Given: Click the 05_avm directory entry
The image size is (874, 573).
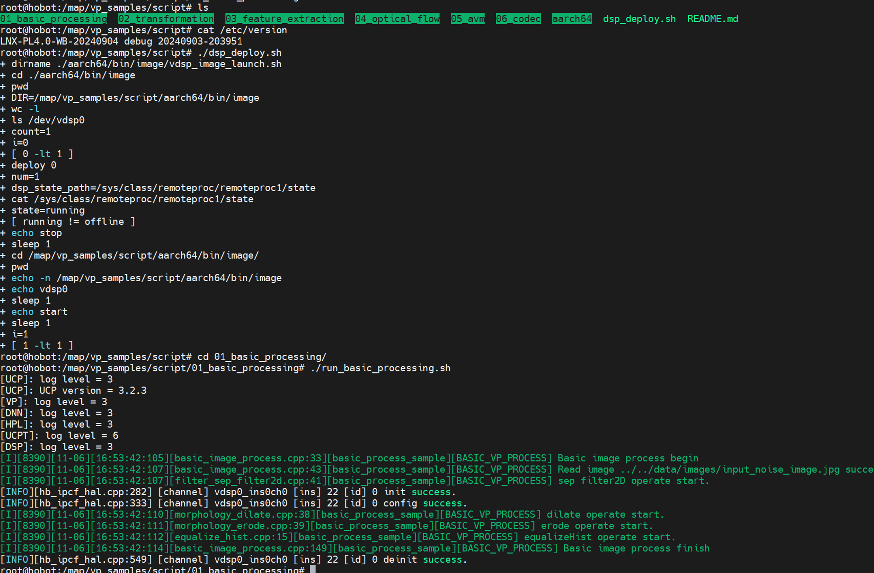Looking at the screenshot, I should [x=467, y=19].
